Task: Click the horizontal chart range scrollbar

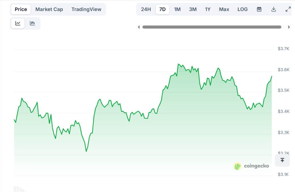Action: pos(212,27)
